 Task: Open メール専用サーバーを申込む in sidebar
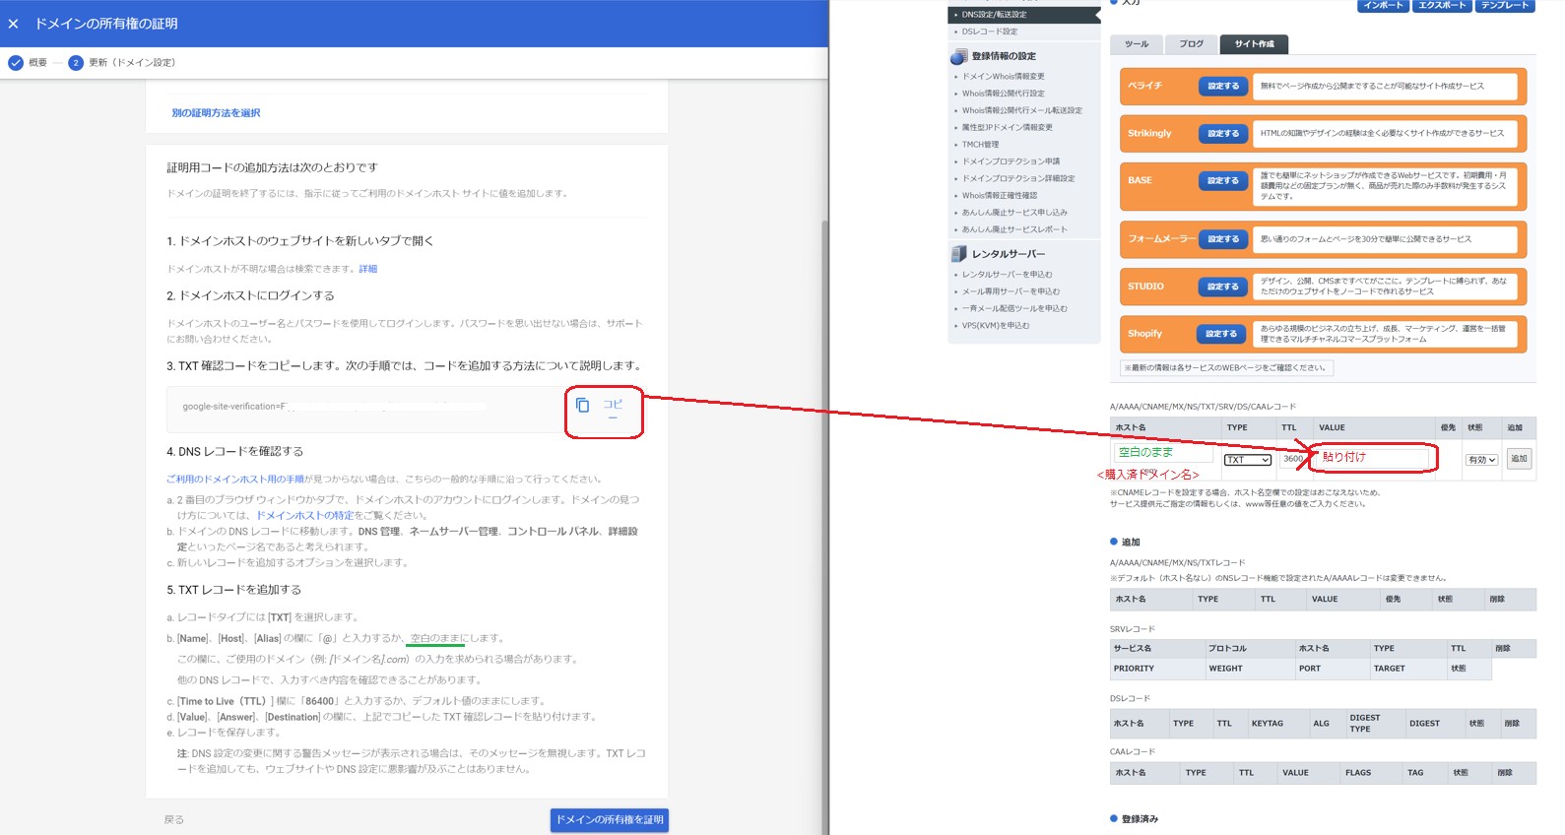click(1011, 291)
